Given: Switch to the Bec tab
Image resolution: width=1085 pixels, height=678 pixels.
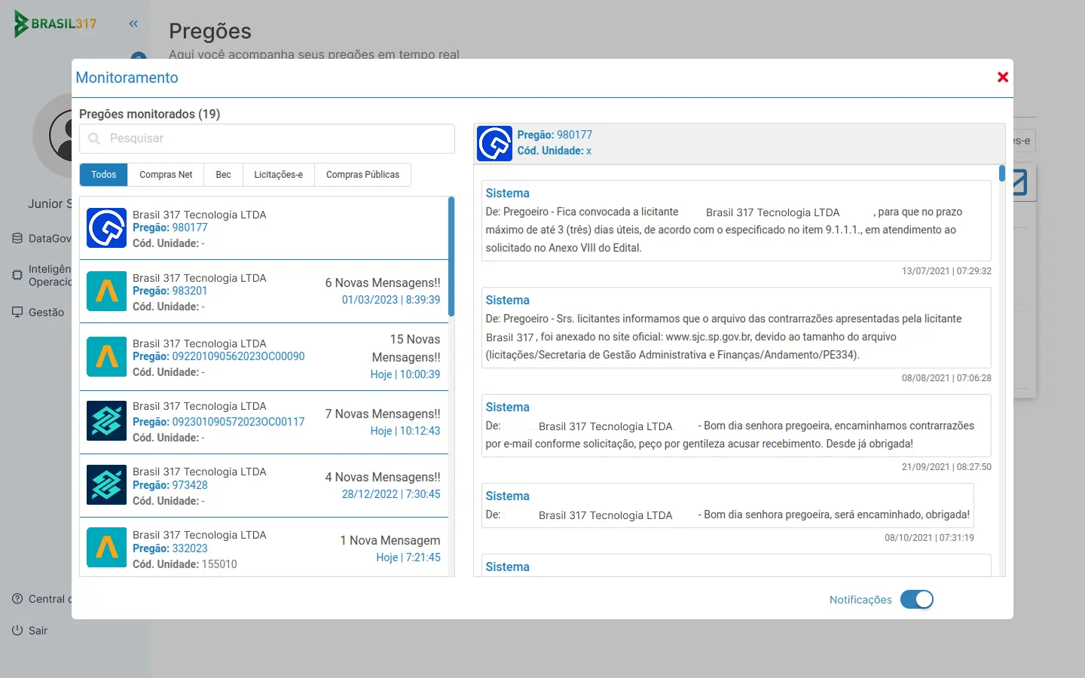Looking at the screenshot, I should 223,175.
